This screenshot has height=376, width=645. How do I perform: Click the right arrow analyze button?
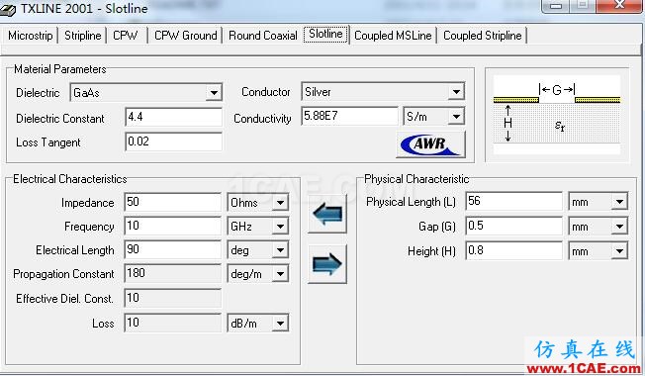[x=327, y=263]
